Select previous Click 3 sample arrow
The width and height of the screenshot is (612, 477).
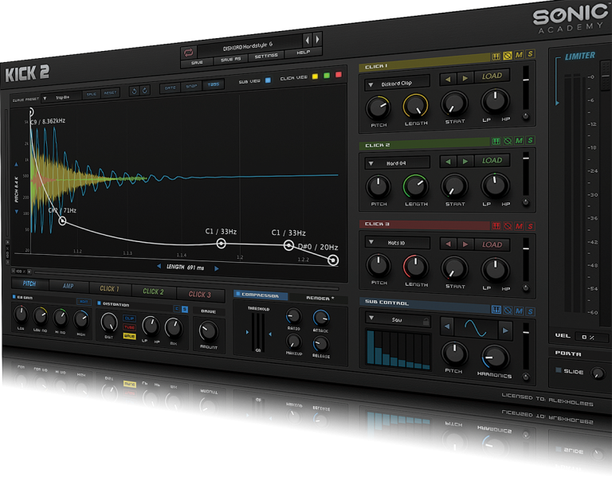448,244
